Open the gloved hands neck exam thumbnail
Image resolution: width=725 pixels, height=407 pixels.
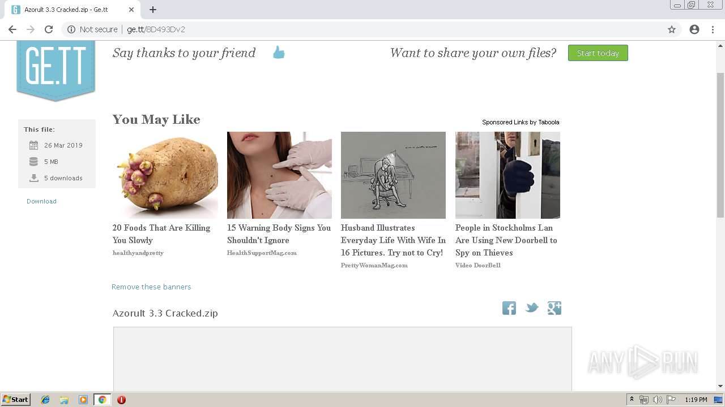279,175
